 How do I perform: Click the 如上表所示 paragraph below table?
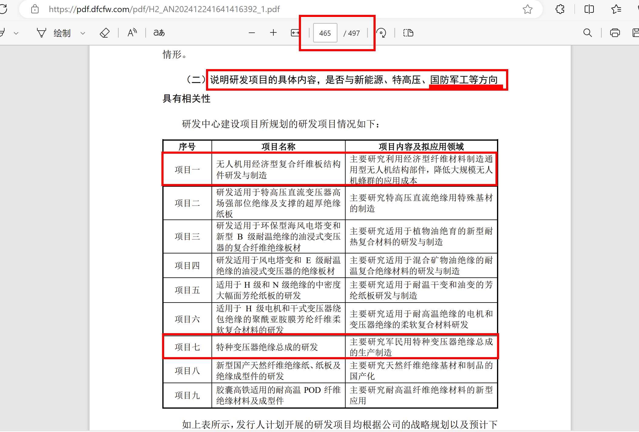pyautogui.click(x=340, y=424)
